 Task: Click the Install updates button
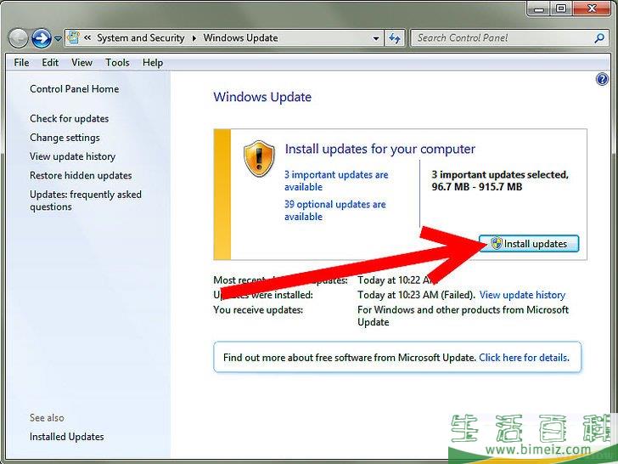point(529,243)
